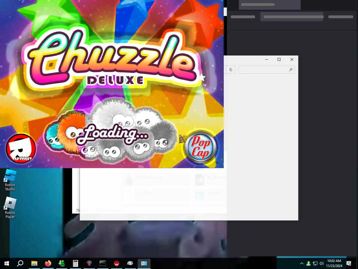Click the search magnifier in the Explorer window
358x269 pixels.
(291, 69)
